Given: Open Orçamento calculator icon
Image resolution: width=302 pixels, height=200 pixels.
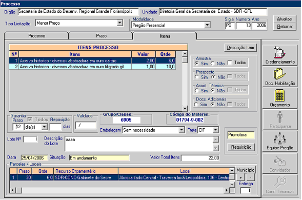Looking at the screenshot, I should click(280, 98).
